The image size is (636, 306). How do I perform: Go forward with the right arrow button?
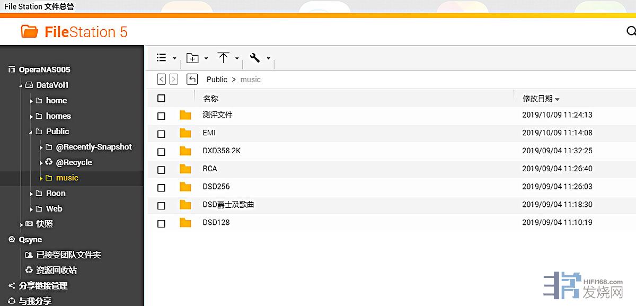pos(174,80)
